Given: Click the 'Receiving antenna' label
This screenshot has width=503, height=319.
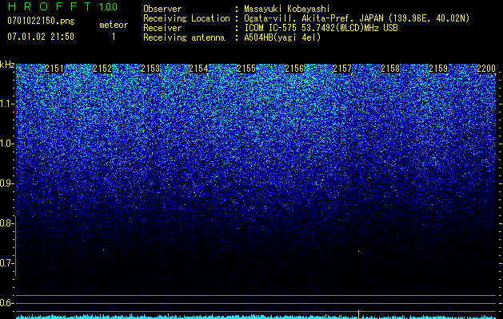Looking at the screenshot, I should coord(184,37).
